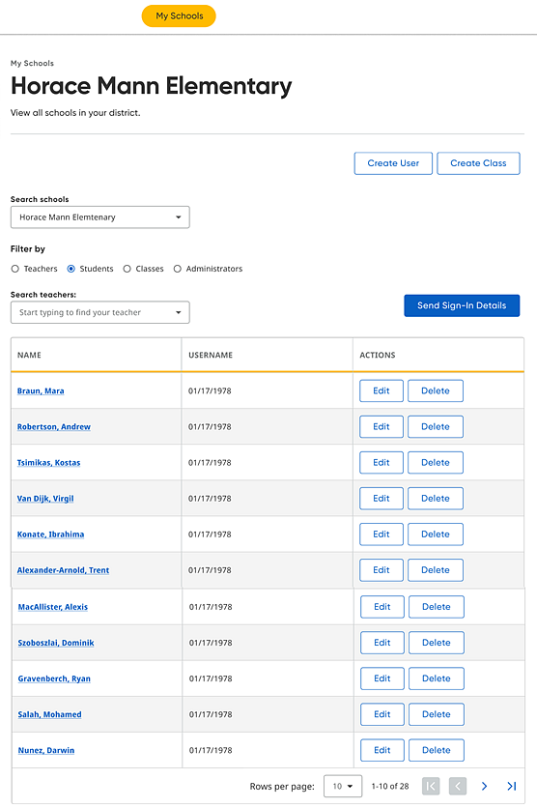Image resolution: width=537 pixels, height=808 pixels.
Task: Click the NAME column header
Action: (29, 355)
